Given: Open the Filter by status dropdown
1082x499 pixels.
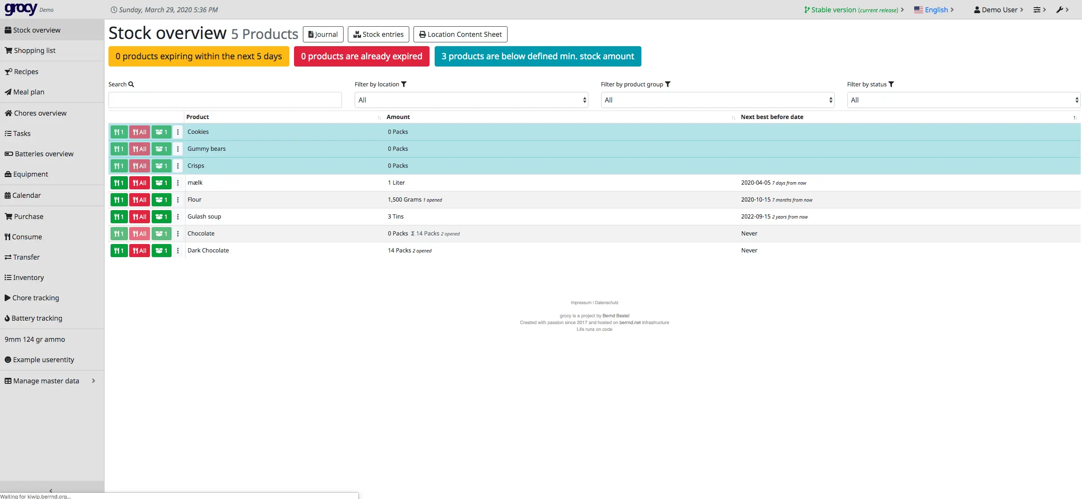Looking at the screenshot, I should [963, 100].
